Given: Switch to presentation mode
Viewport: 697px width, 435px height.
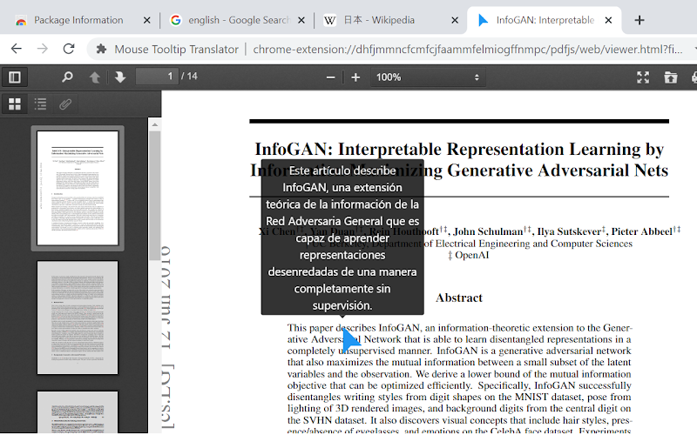Looking at the screenshot, I should 643,77.
